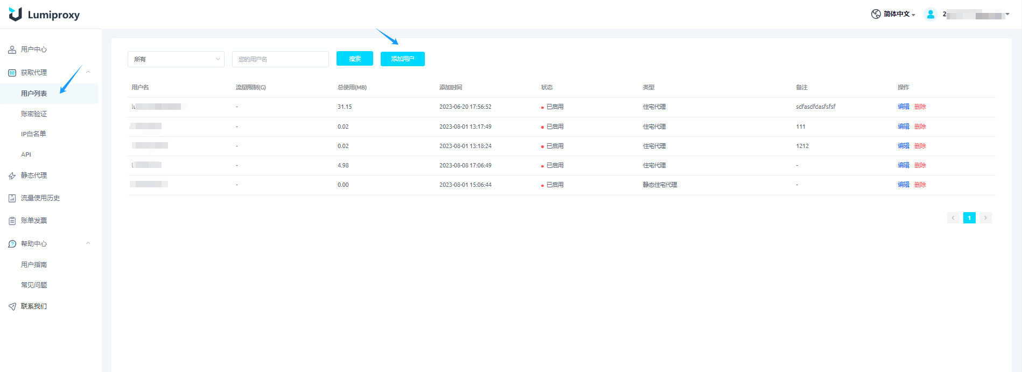Click the 静态住宅代理 type cell
The image size is (1022, 372).
click(660, 185)
